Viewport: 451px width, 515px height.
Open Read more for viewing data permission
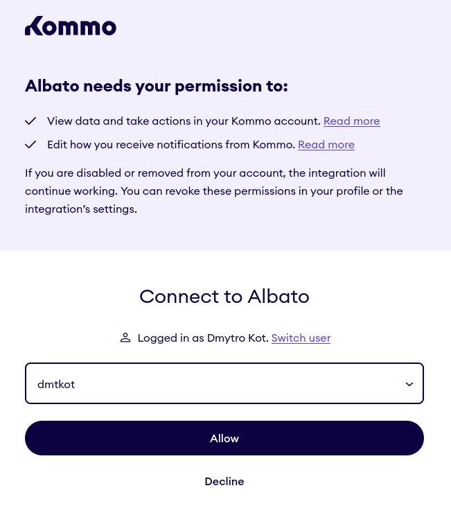[x=351, y=121]
